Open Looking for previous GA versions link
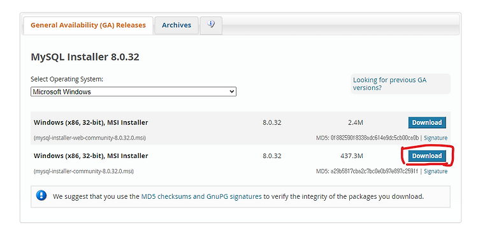Screen dimensions: 478x239 pyautogui.click(x=389, y=84)
